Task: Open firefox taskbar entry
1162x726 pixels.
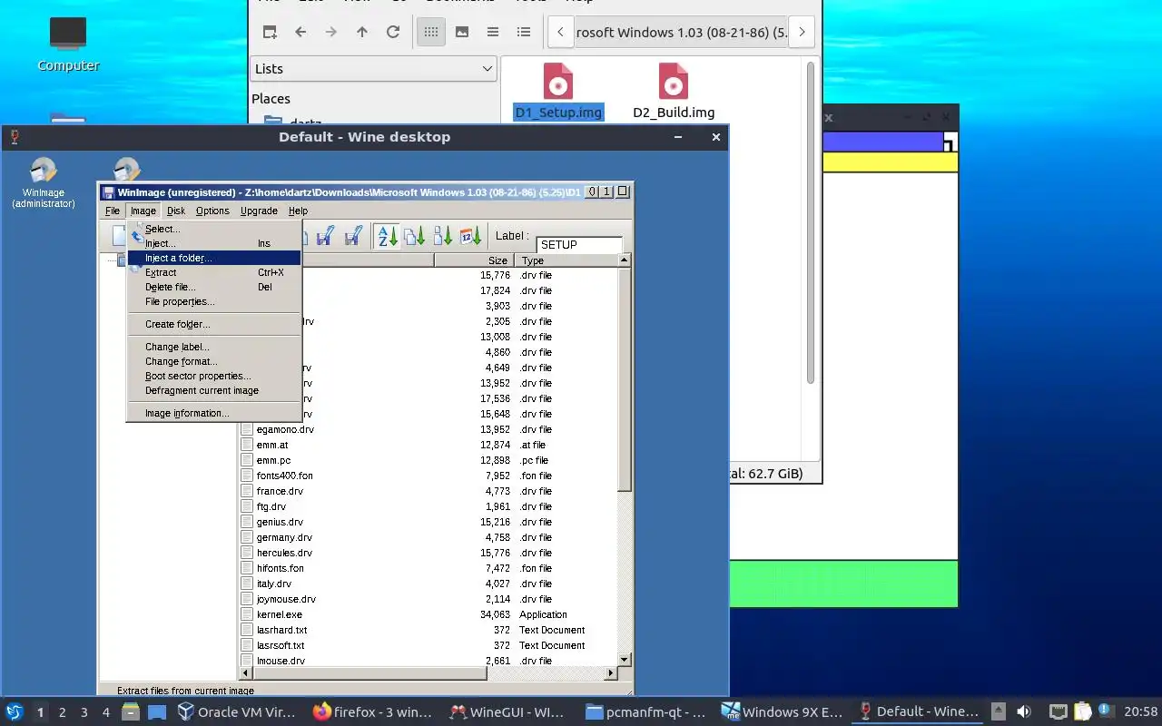Action: 373,712
